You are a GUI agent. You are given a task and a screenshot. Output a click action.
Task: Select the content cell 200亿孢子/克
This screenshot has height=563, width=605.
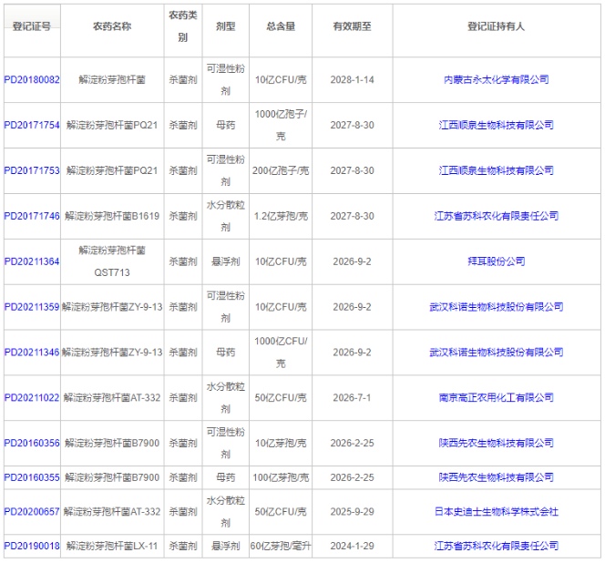point(281,171)
